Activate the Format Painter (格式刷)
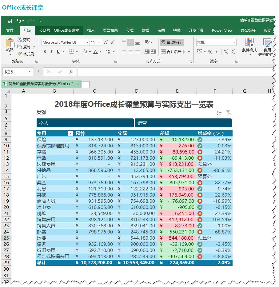The image size is (279, 287). coord(26,54)
